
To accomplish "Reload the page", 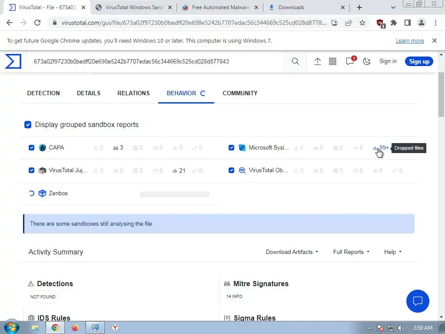I will (x=37, y=23).
